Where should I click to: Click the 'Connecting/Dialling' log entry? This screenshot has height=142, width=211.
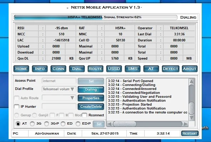point(132,85)
